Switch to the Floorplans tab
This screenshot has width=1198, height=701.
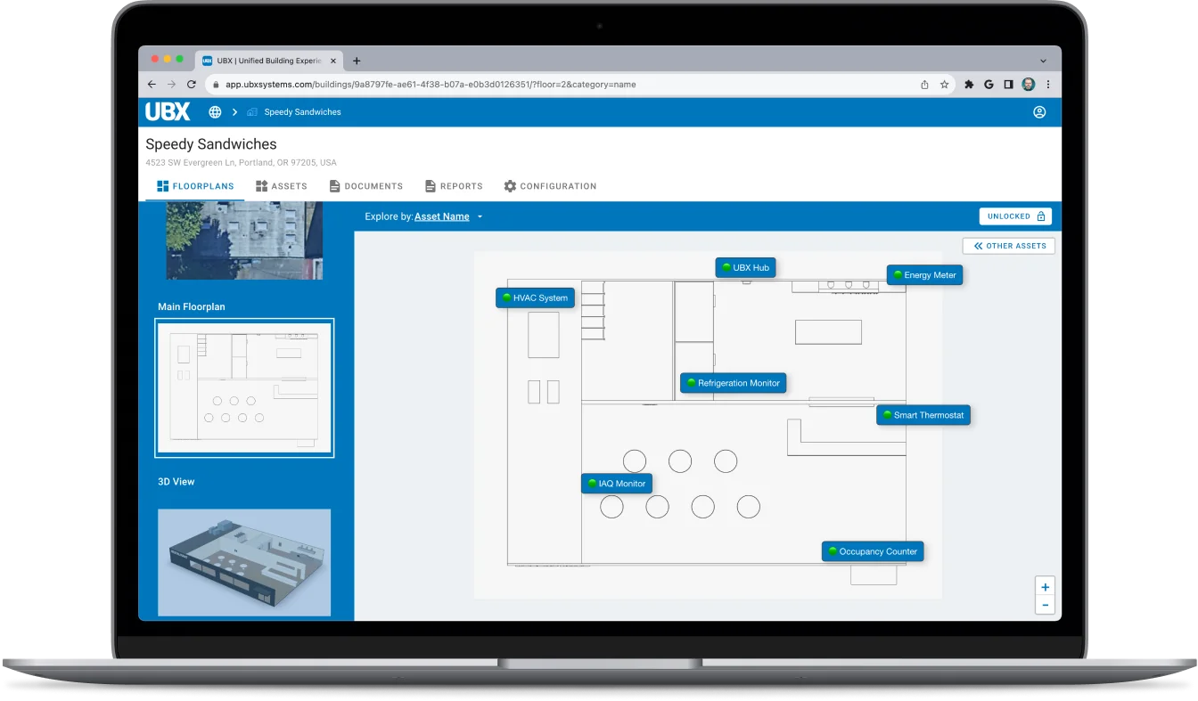195,186
